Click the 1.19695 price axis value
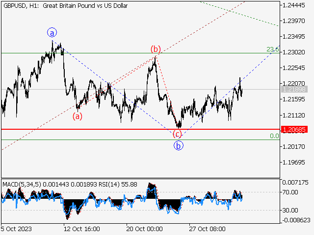Viewport: 314px width, 235px height. [293, 162]
